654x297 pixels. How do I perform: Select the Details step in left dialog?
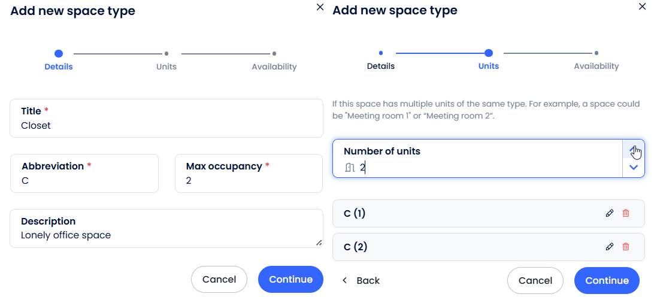59,60
